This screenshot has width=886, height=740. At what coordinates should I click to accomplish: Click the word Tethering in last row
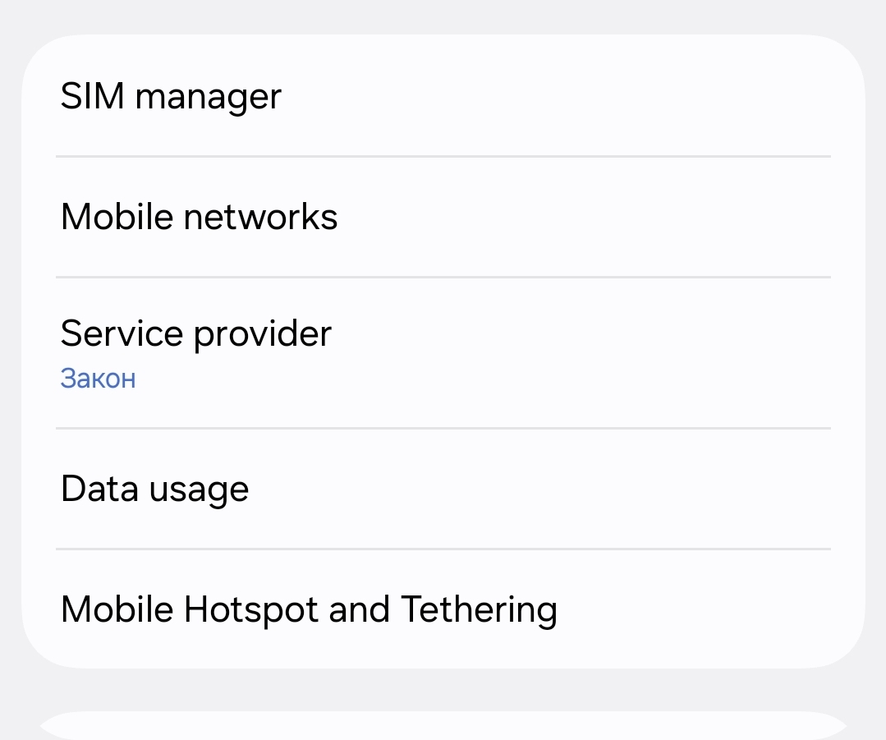479,609
